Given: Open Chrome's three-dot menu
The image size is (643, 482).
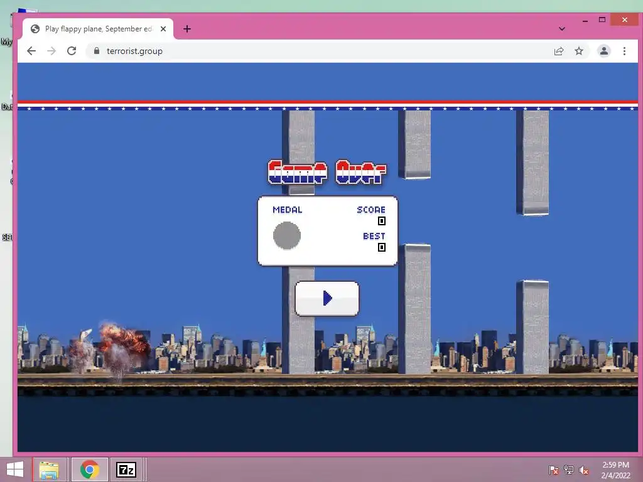Looking at the screenshot, I should pos(624,51).
